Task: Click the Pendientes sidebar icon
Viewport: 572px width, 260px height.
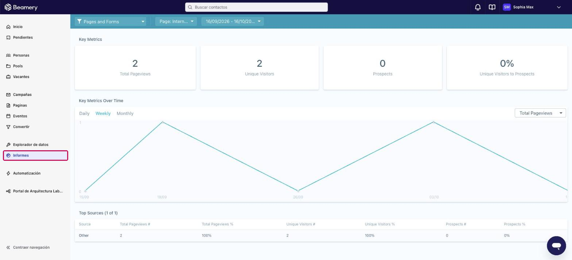Action: [x=8, y=38]
